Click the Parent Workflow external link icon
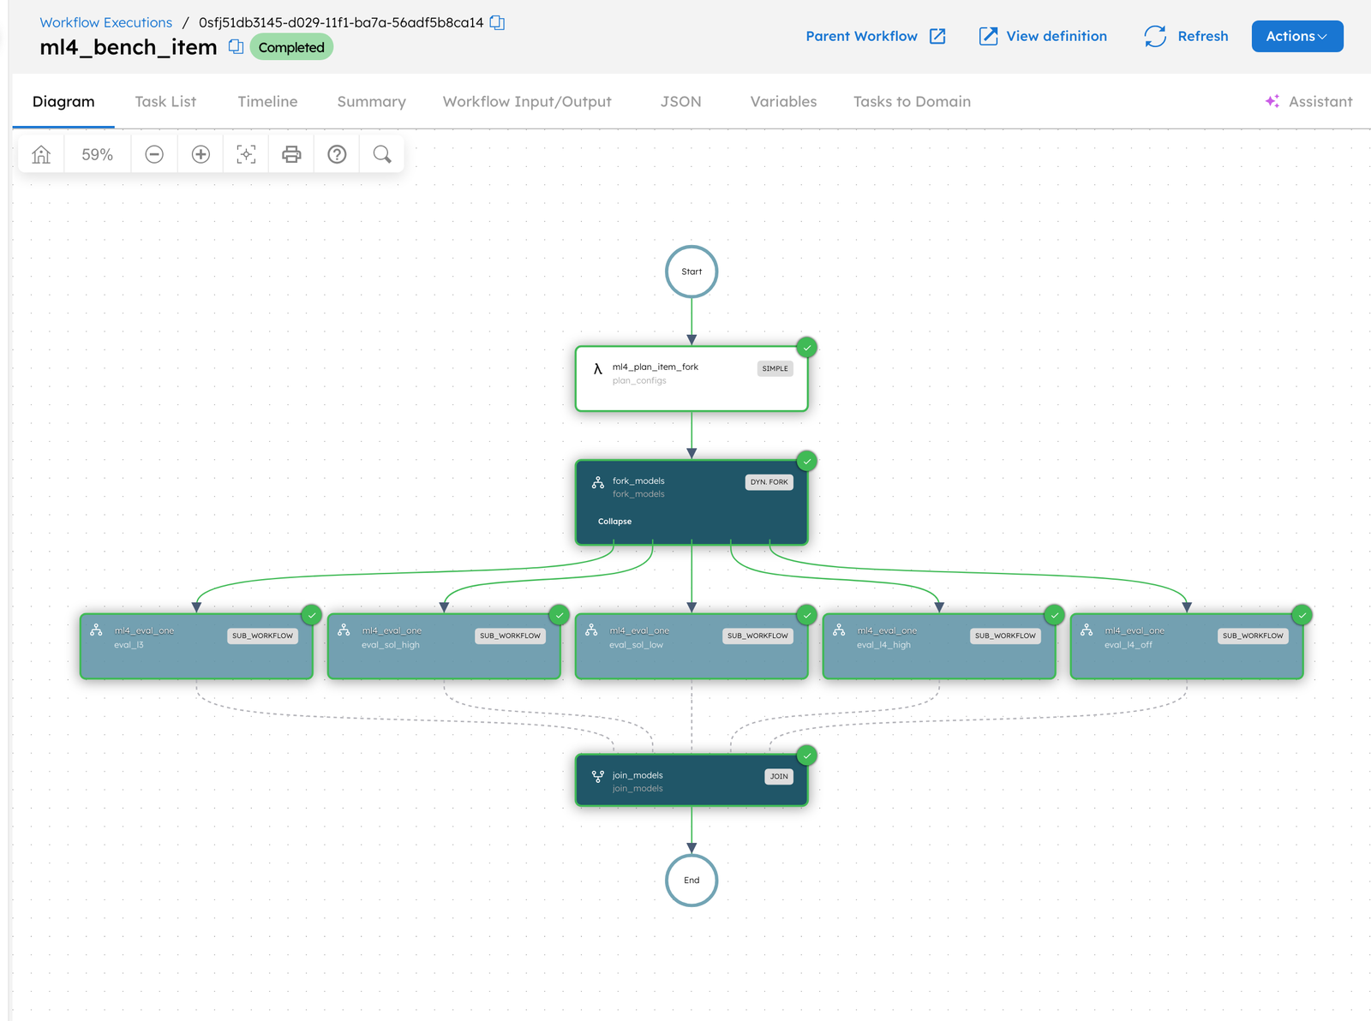The height and width of the screenshot is (1021, 1371). pos(937,36)
